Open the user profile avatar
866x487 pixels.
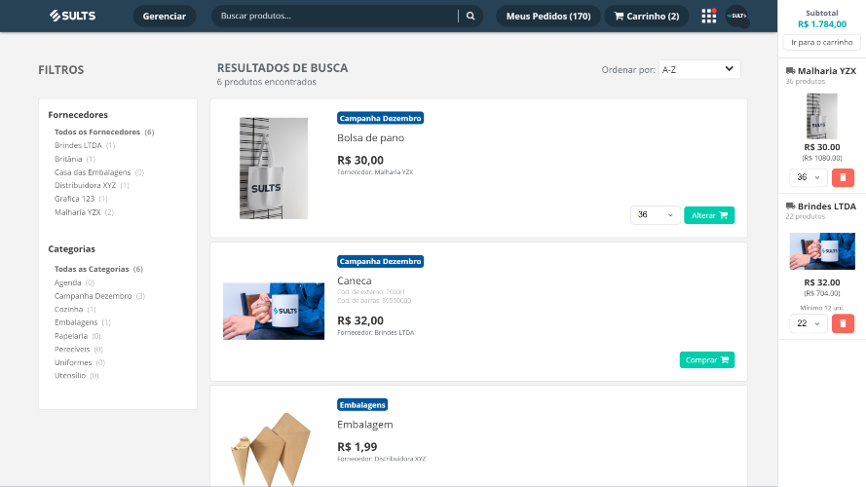736,16
